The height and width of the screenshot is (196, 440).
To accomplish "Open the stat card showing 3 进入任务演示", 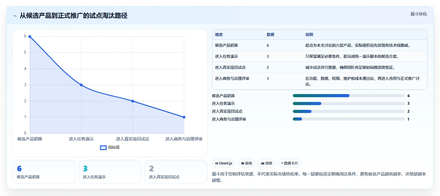I will [110, 172].
